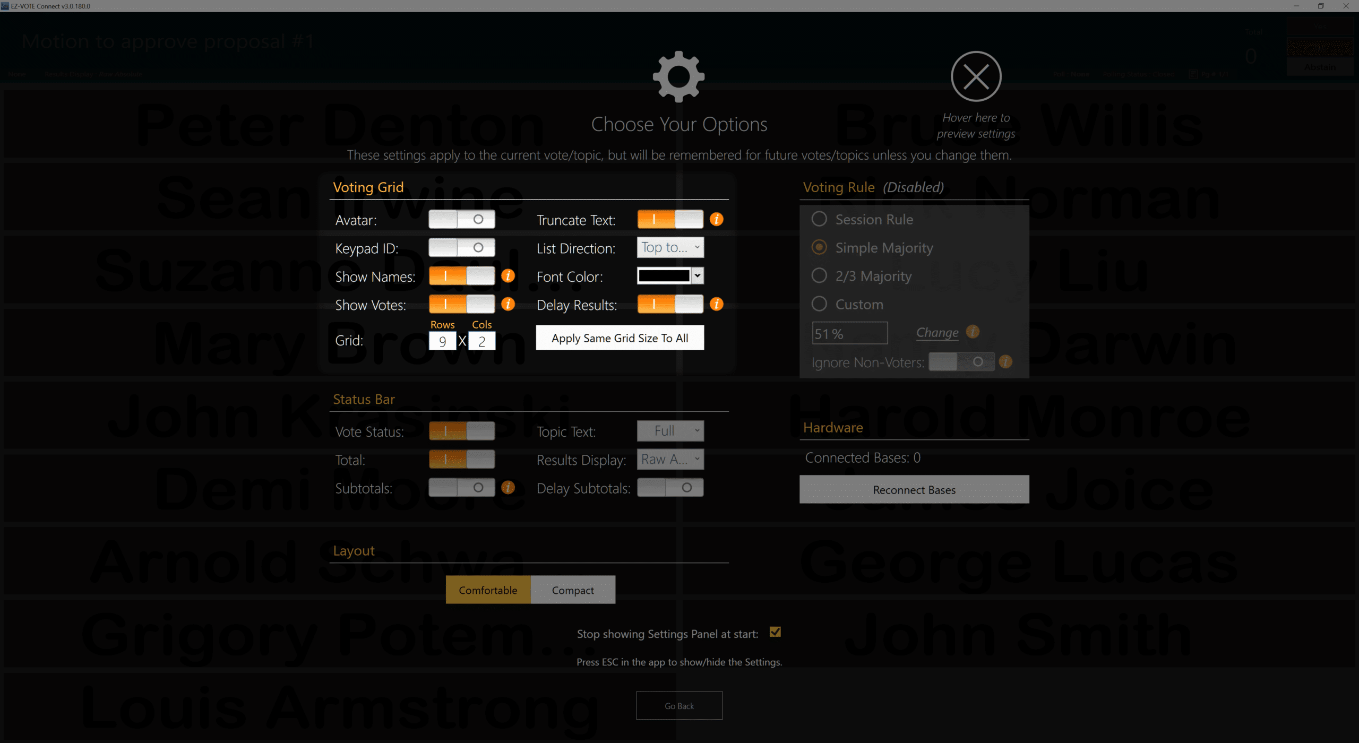Screen dimensions: 1359x743
Task: Switch to Compact layout tab
Action: point(572,589)
